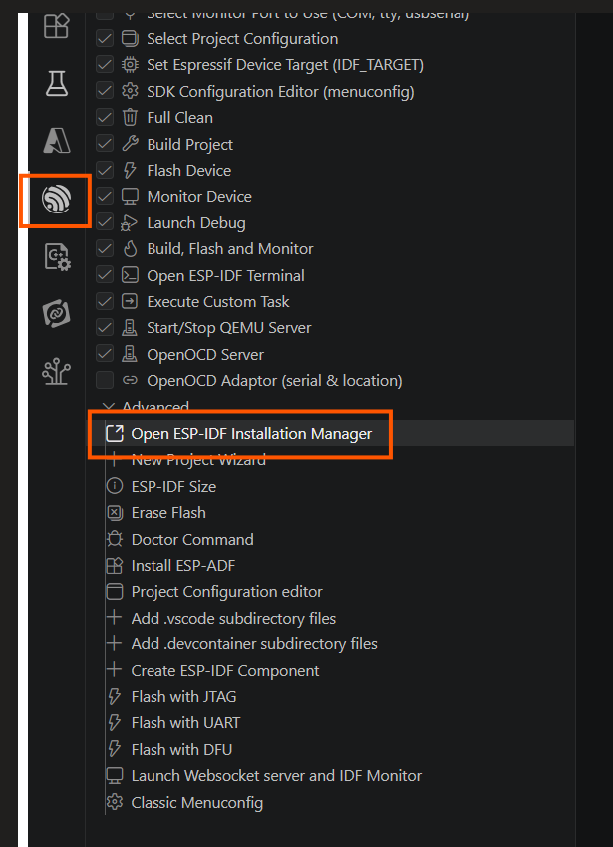The height and width of the screenshot is (847, 613).
Task: Select Add .vscode subdirectory files
Action: pos(233,618)
